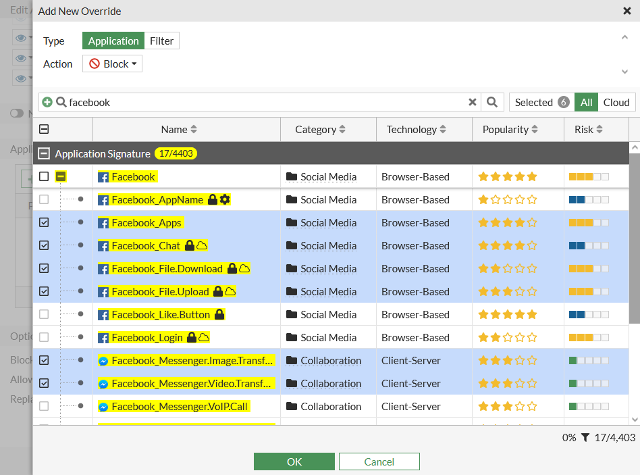The height and width of the screenshot is (475, 640).
Task: Click the magnifying glass search icon
Action: click(491, 102)
